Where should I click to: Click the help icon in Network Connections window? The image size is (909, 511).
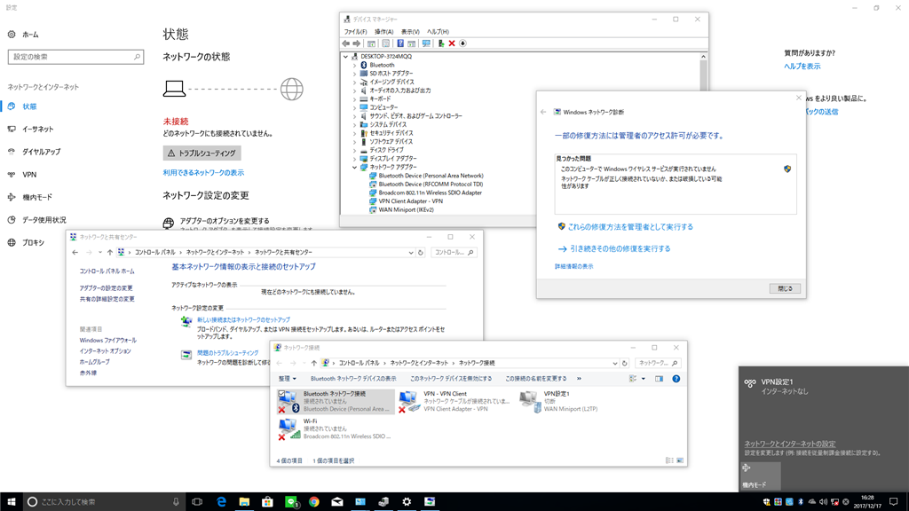[676, 379]
